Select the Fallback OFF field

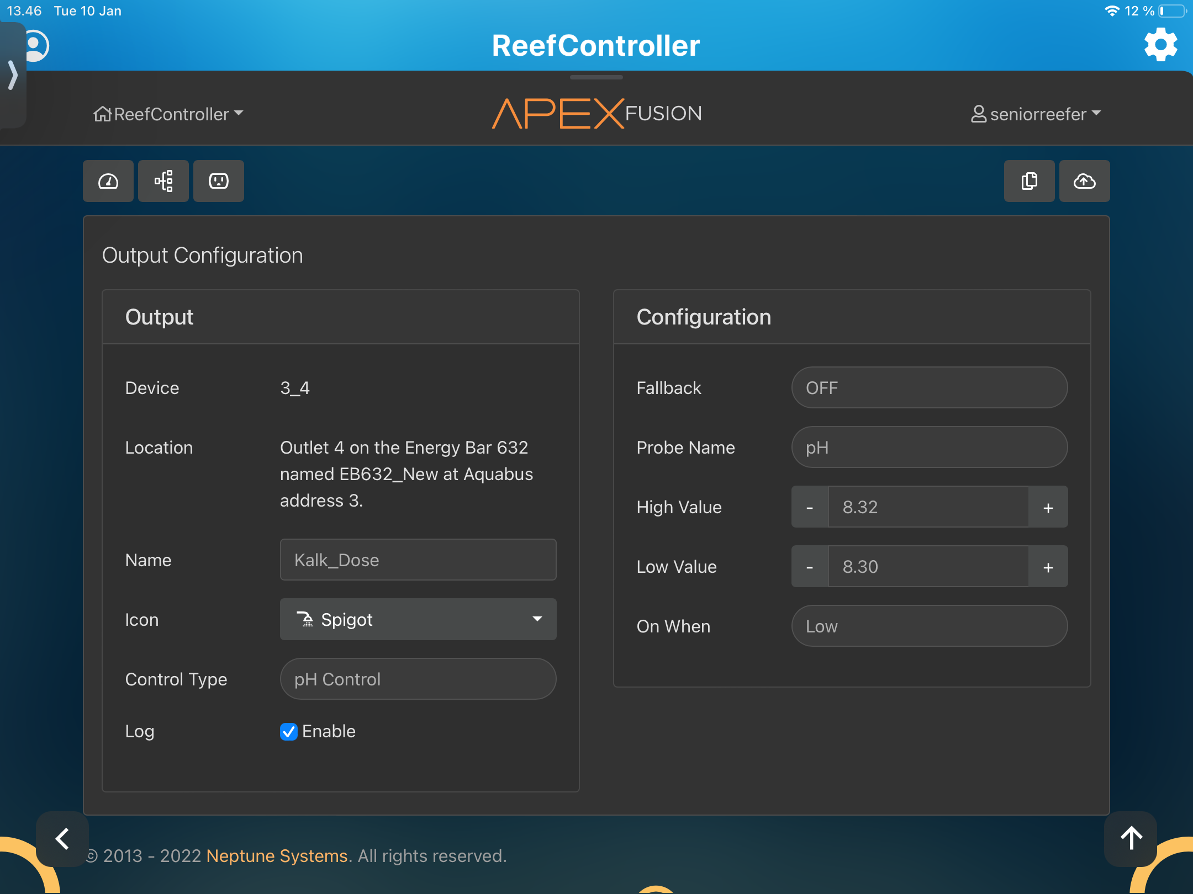pyautogui.click(x=929, y=388)
